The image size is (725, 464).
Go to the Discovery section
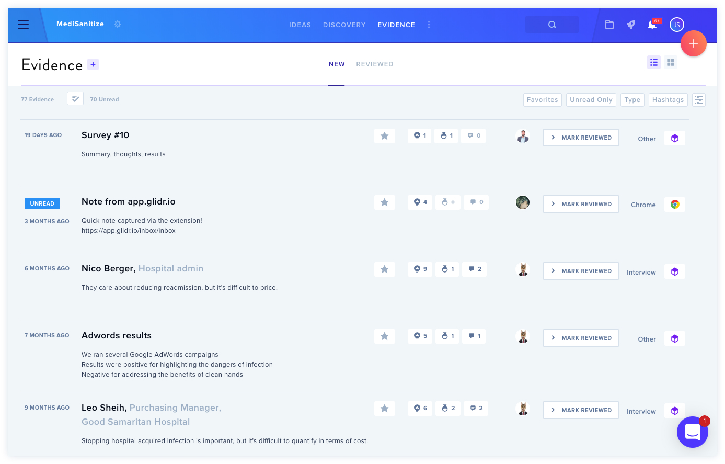point(344,25)
